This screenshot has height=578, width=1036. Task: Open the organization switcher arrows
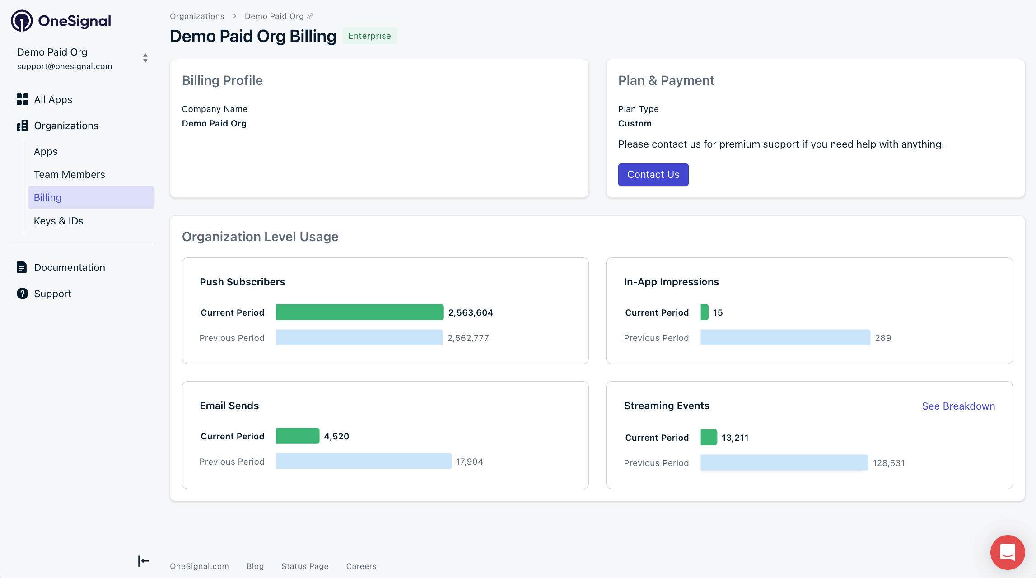(x=145, y=58)
